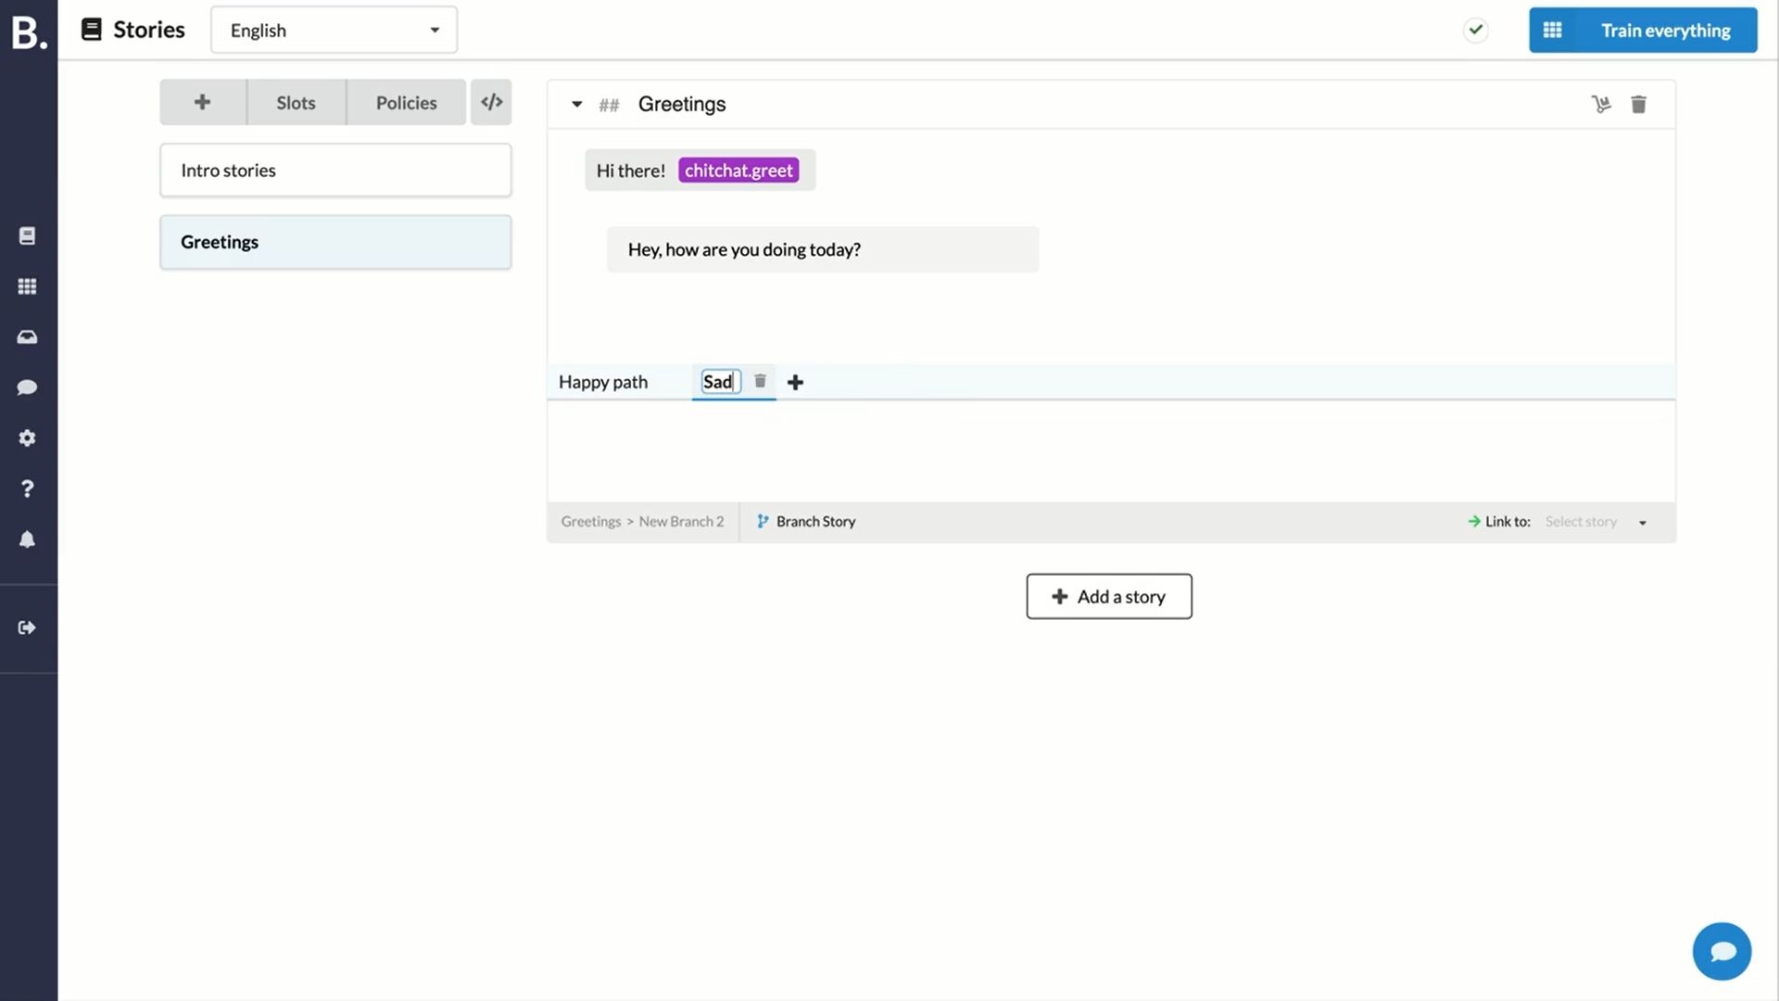Click the logout icon in sidebar
Screen dimensions: 1779x1001
(x=27, y=627)
